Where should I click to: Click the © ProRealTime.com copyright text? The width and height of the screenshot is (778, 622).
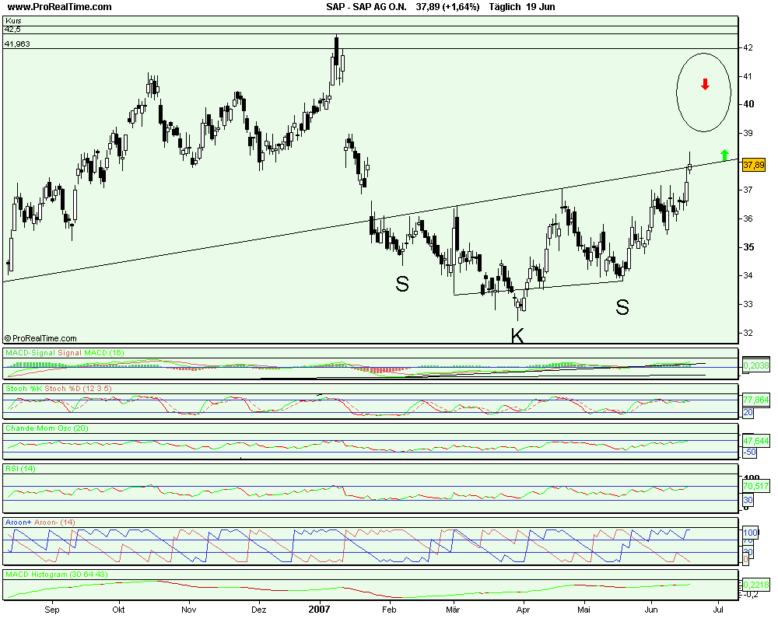pyautogui.click(x=40, y=338)
